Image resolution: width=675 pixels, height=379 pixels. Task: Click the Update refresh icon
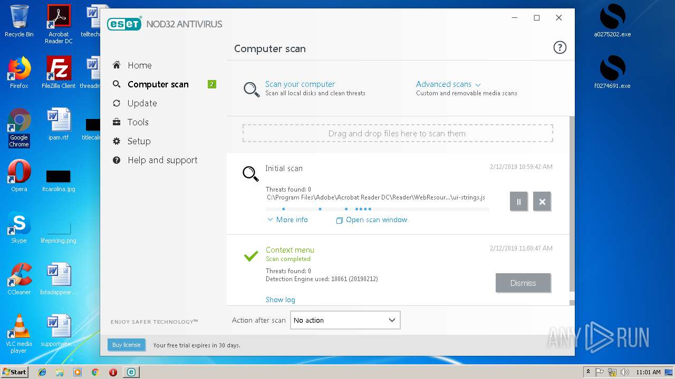(117, 103)
